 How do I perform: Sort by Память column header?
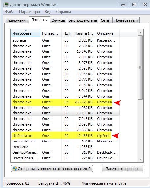84,33
